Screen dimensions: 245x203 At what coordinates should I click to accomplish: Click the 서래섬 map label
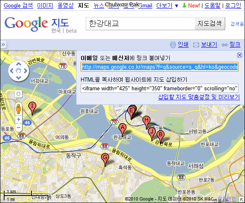196,166
